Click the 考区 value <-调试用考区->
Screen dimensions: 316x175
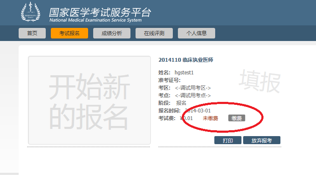tap(193, 88)
